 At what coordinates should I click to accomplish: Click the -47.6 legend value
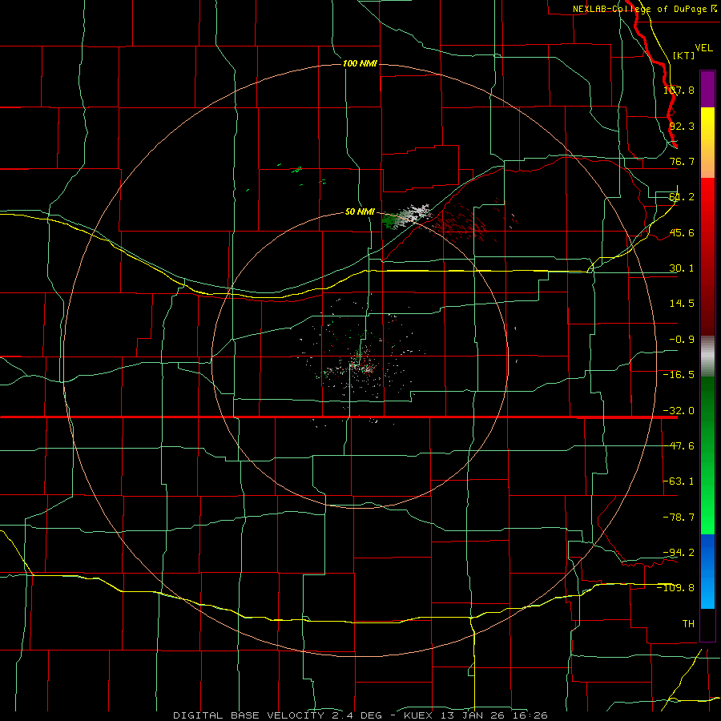(x=679, y=446)
